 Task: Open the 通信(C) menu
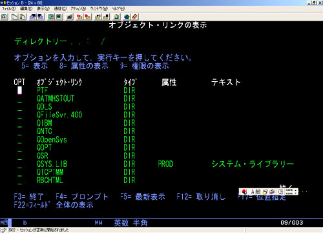tap(60, 8)
